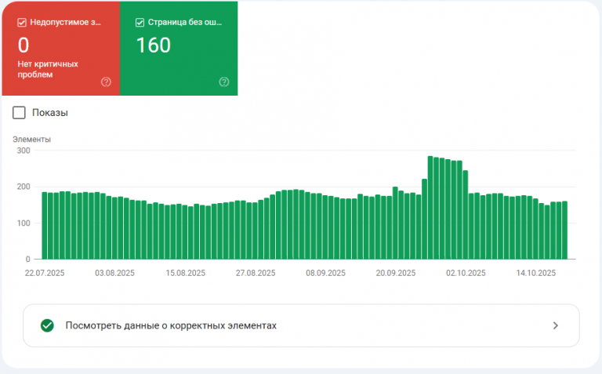
Task: Click the date label 20.09.2025
Action: (395, 273)
